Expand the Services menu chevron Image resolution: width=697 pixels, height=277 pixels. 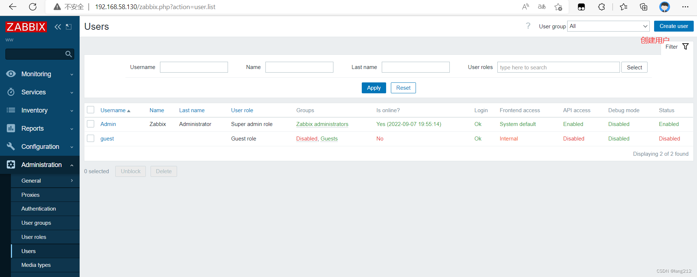72,93
